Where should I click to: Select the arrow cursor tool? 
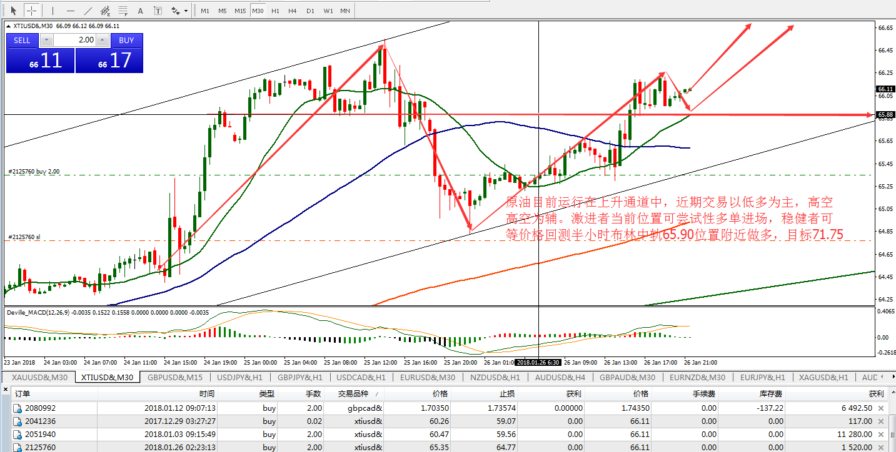(13, 11)
